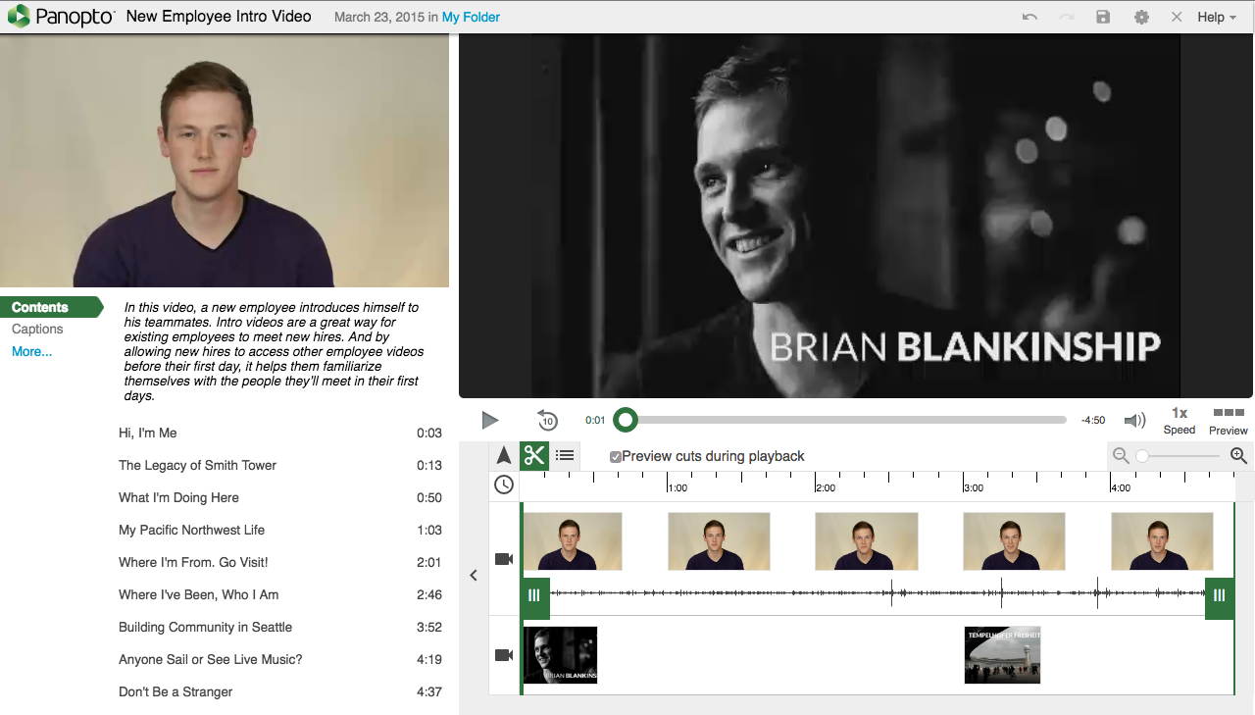Click the -4:50 remaining time display
Image resolution: width=1255 pixels, height=715 pixels.
click(1093, 421)
